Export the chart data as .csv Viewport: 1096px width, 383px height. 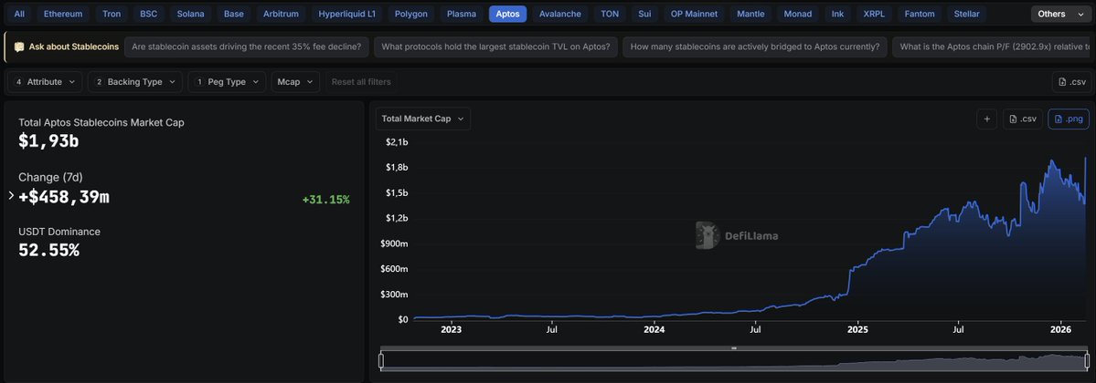click(1023, 119)
